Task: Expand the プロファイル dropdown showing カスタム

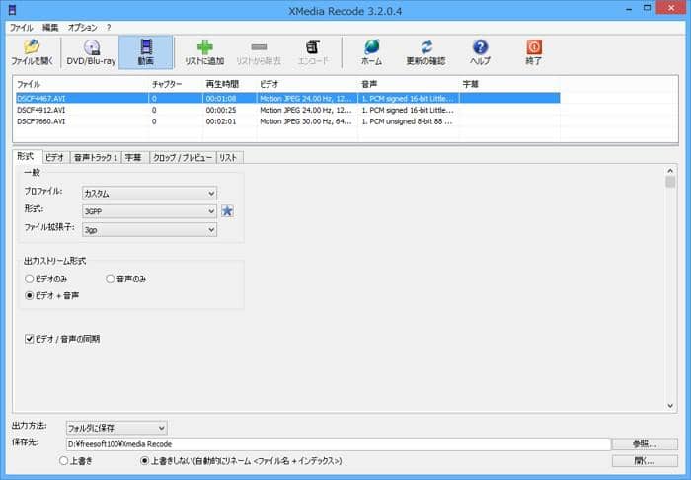Action: (x=149, y=193)
